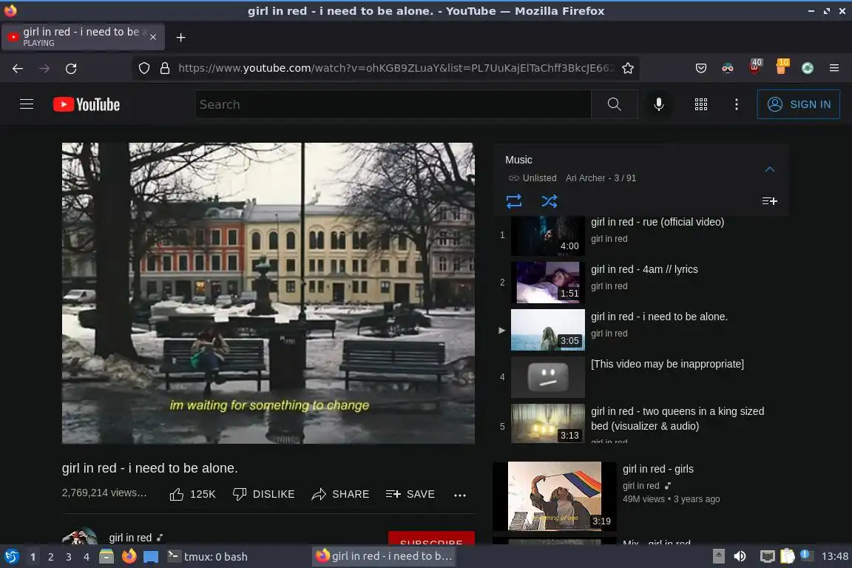Click the video player to pause
This screenshot has height=568, width=852.
click(x=268, y=294)
